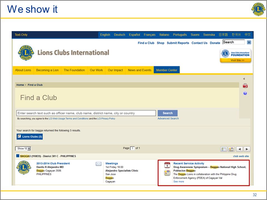Open the Our Impact menu
Viewport: 267px width, 200px height.
point(115,70)
